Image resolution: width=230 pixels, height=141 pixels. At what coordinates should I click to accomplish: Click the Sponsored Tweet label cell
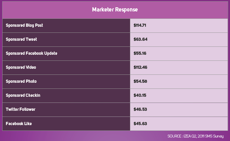pos(21,39)
